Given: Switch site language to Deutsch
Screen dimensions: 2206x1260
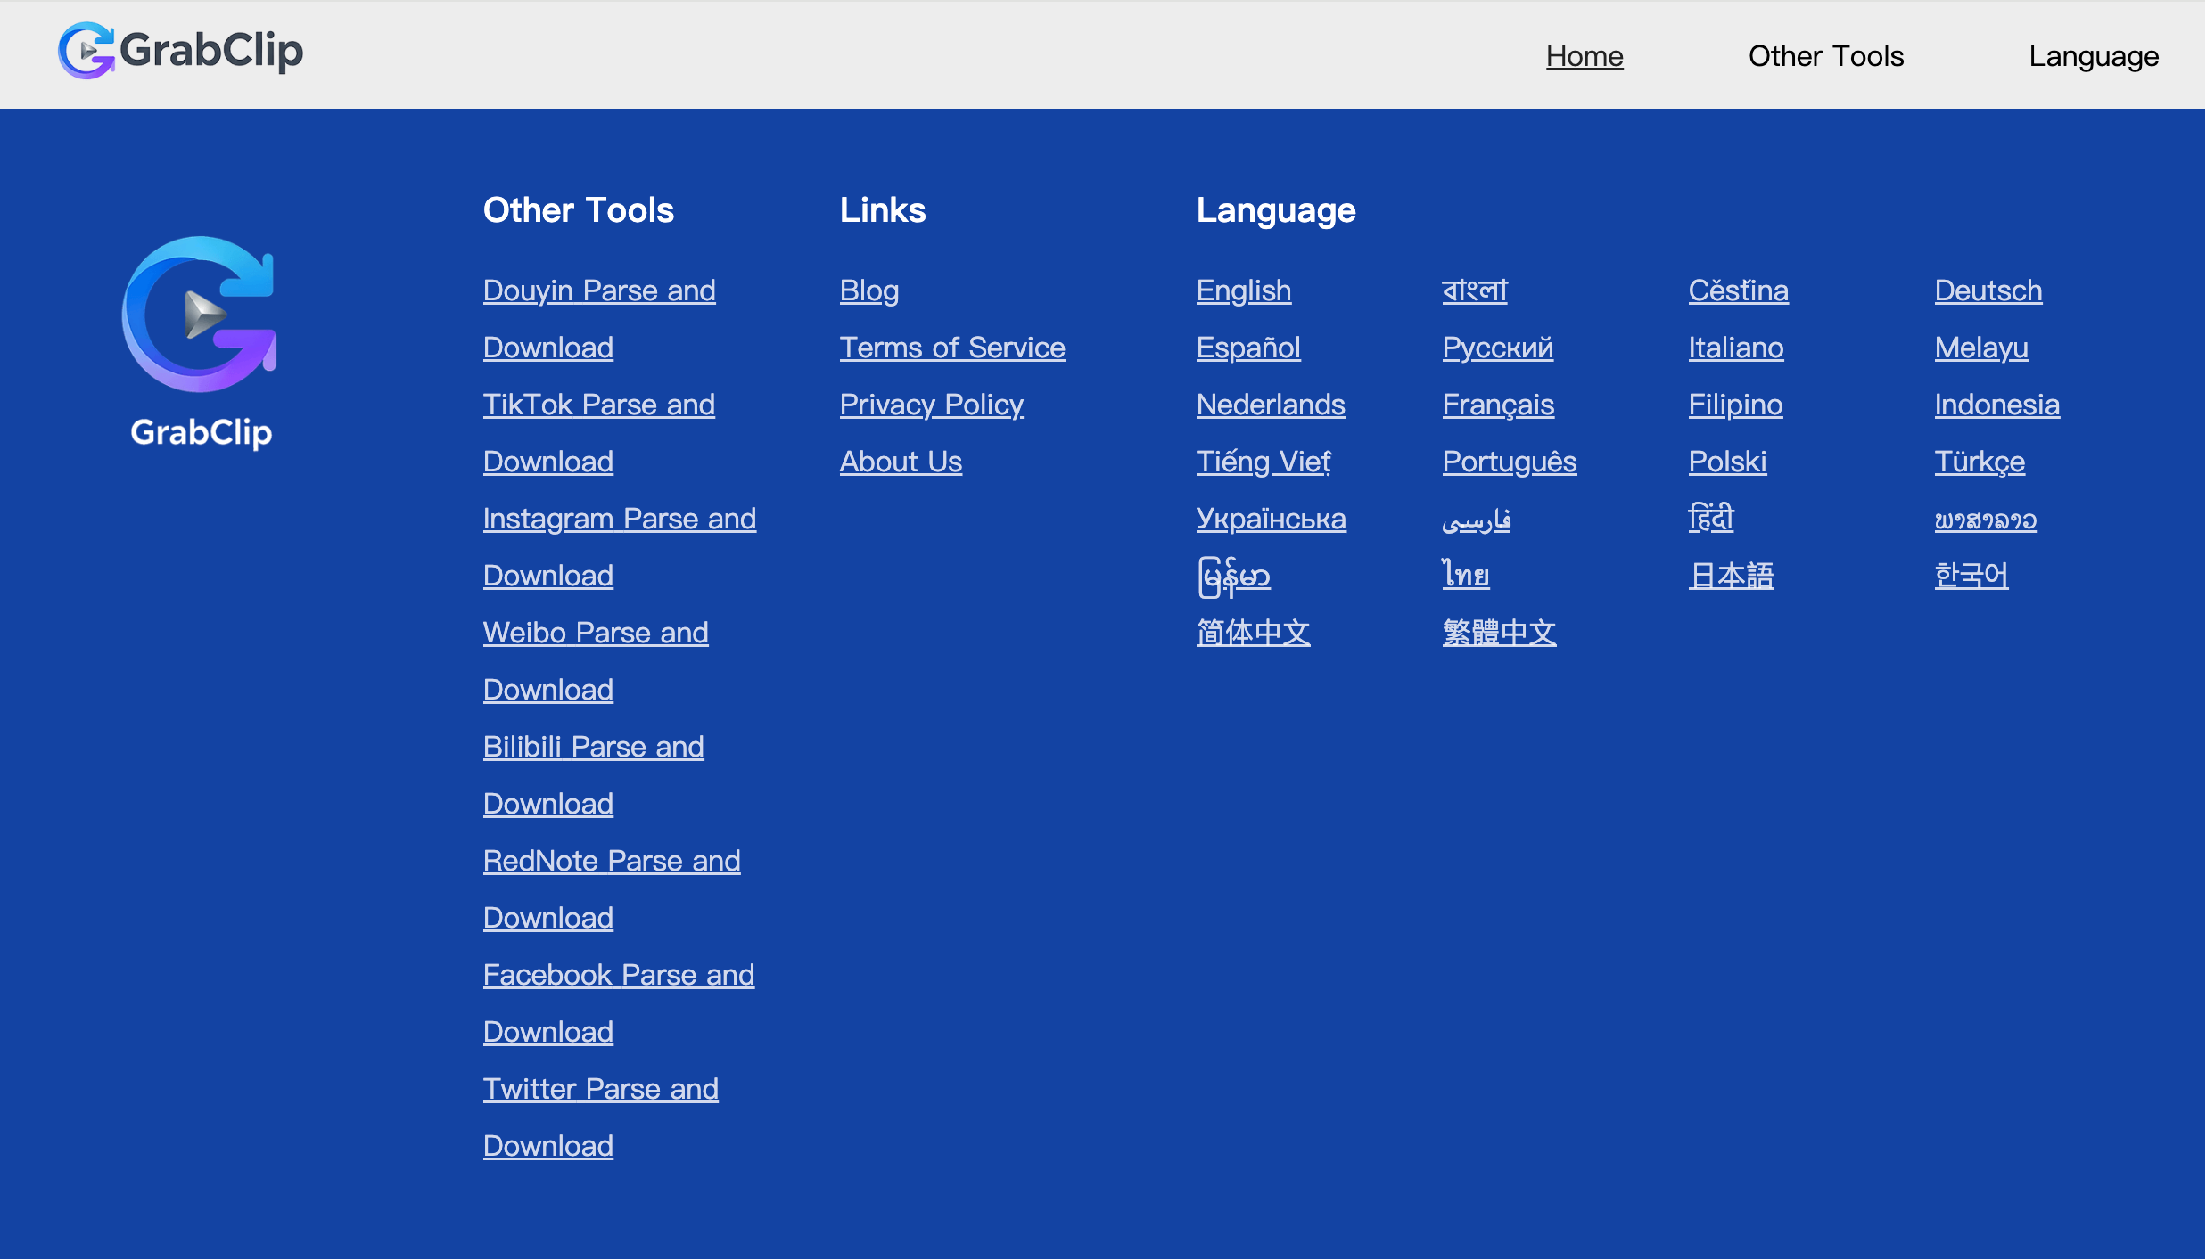Looking at the screenshot, I should tap(1988, 290).
